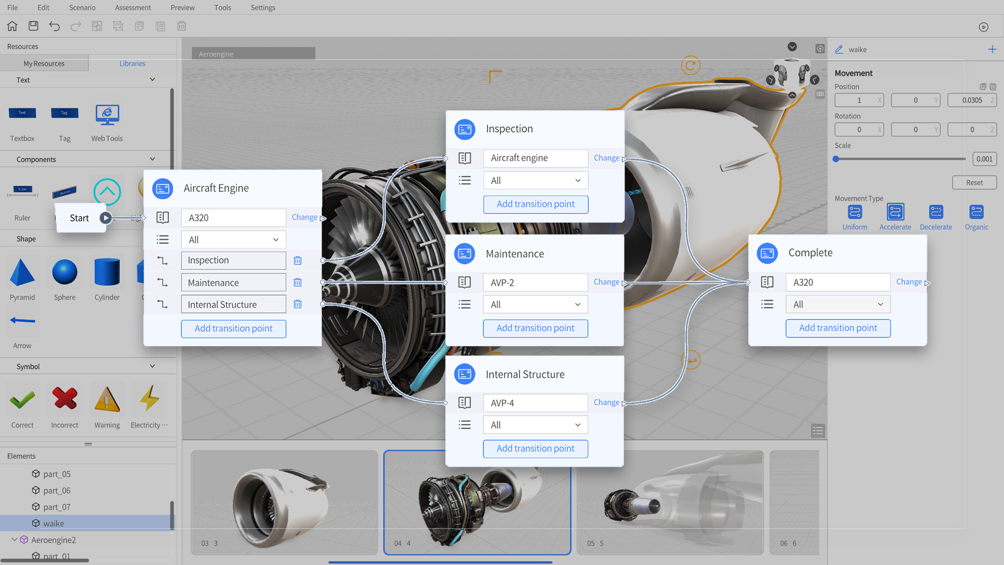Click the Home icon in toolbar
The height and width of the screenshot is (565, 1004).
pyautogui.click(x=12, y=26)
